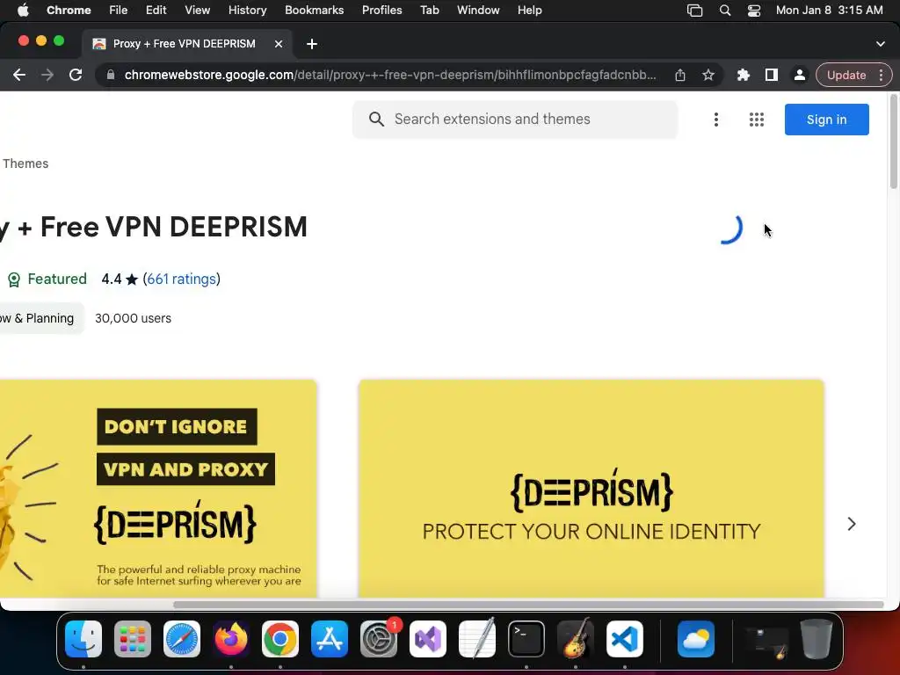Open Launchpad from the Dock
Viewport: 900px width, 675px height.
coord(133,639)
